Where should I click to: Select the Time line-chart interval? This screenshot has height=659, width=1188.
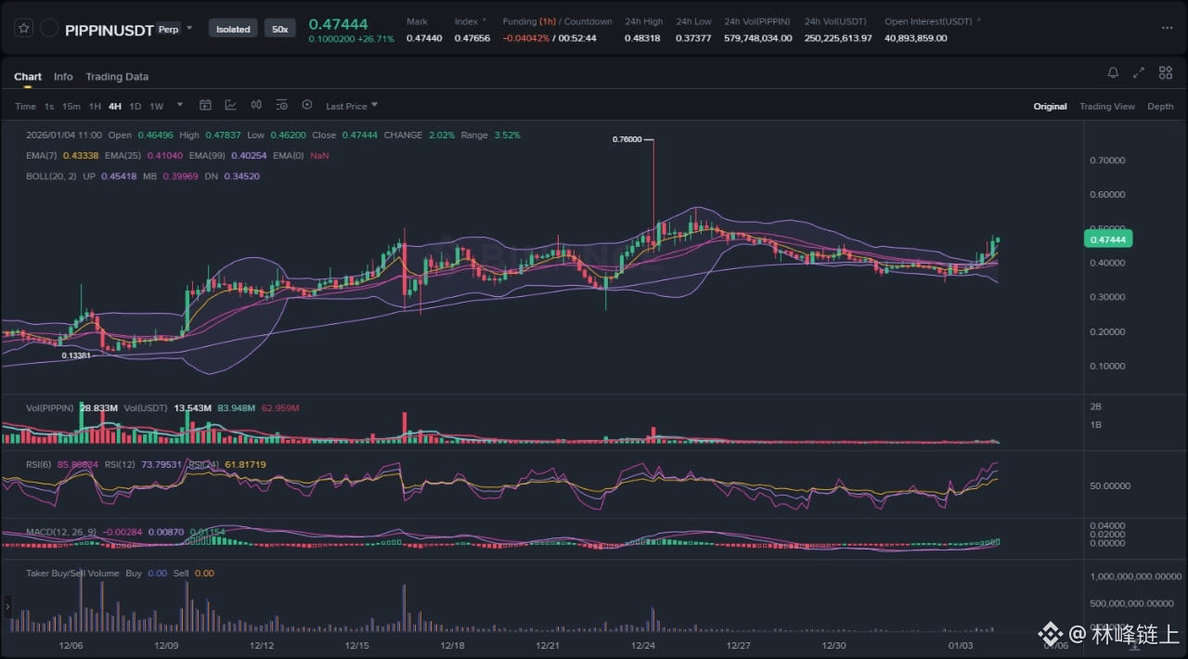pos(25,106)
